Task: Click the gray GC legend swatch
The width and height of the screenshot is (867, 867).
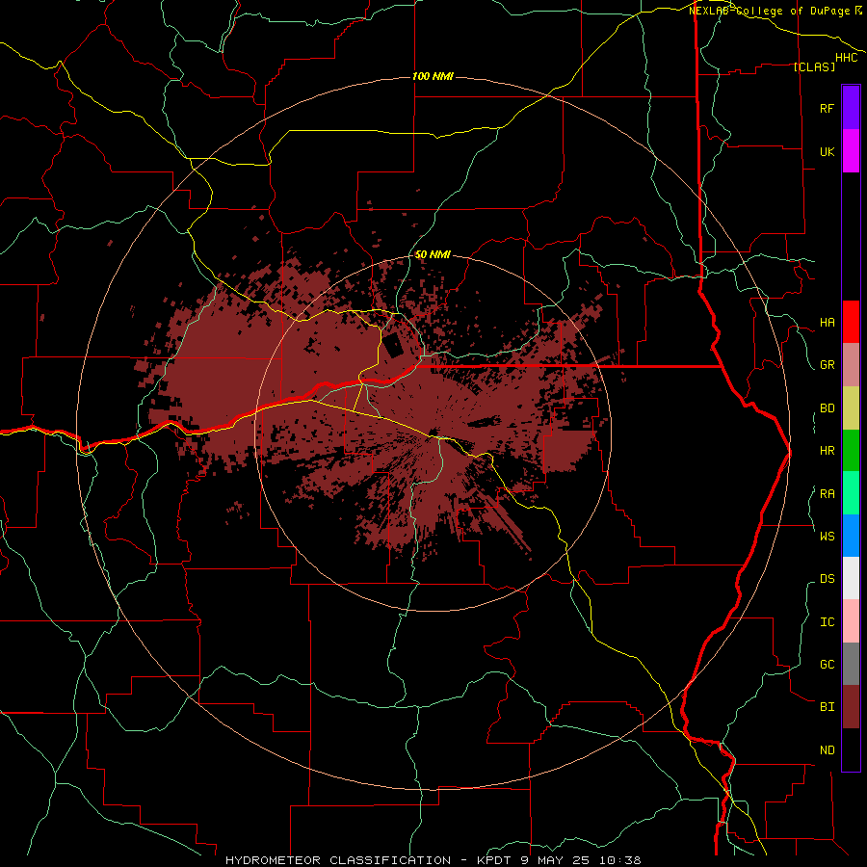Action: pyautogui.click(x=851, y=664)
